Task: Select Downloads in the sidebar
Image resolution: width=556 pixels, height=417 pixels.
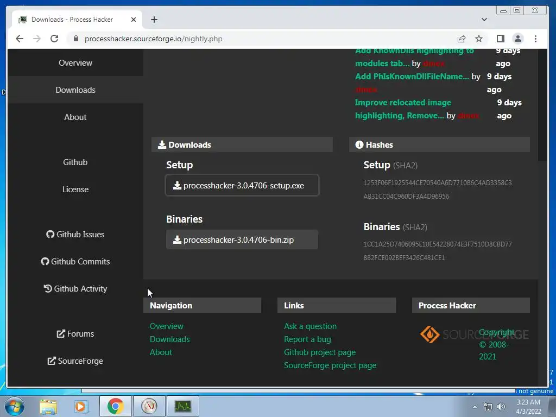Action: (x=75, y=90)
